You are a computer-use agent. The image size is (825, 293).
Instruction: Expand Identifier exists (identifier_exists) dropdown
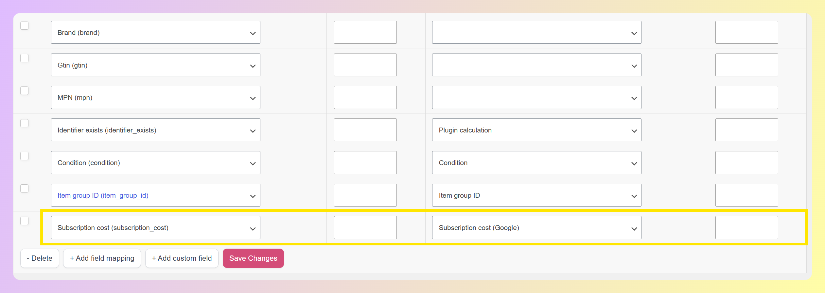[156, 130]
